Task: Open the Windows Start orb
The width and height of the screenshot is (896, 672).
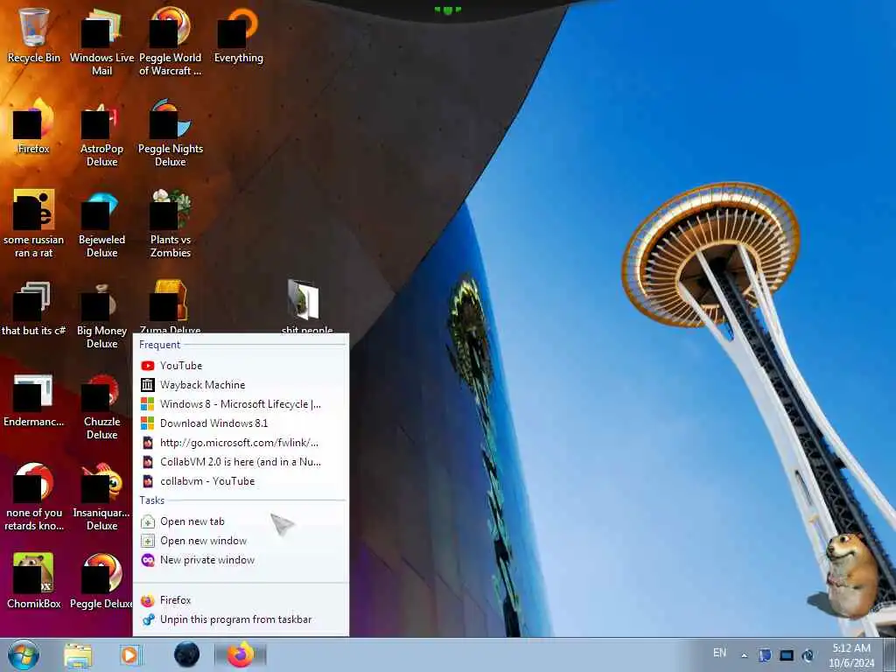Action: [x=24, y=654]
